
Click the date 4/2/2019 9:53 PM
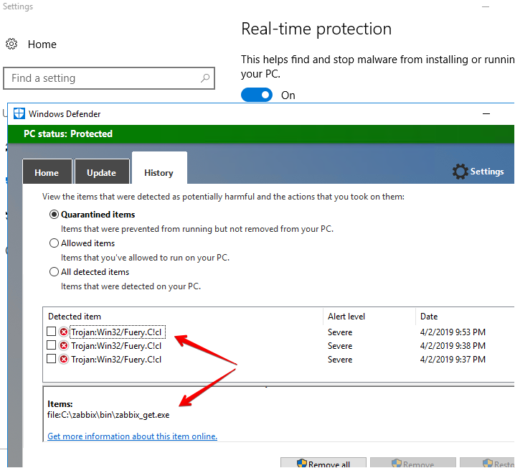click(x=453, y=332)
